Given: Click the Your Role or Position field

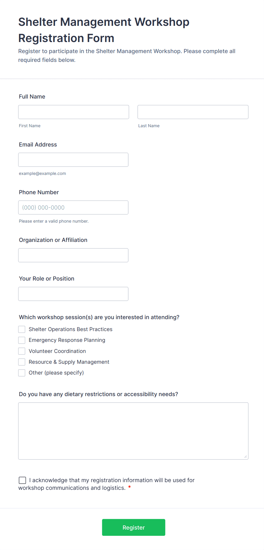Looking at the screenshot, I should pyautogui.click(x=73, y=294).
